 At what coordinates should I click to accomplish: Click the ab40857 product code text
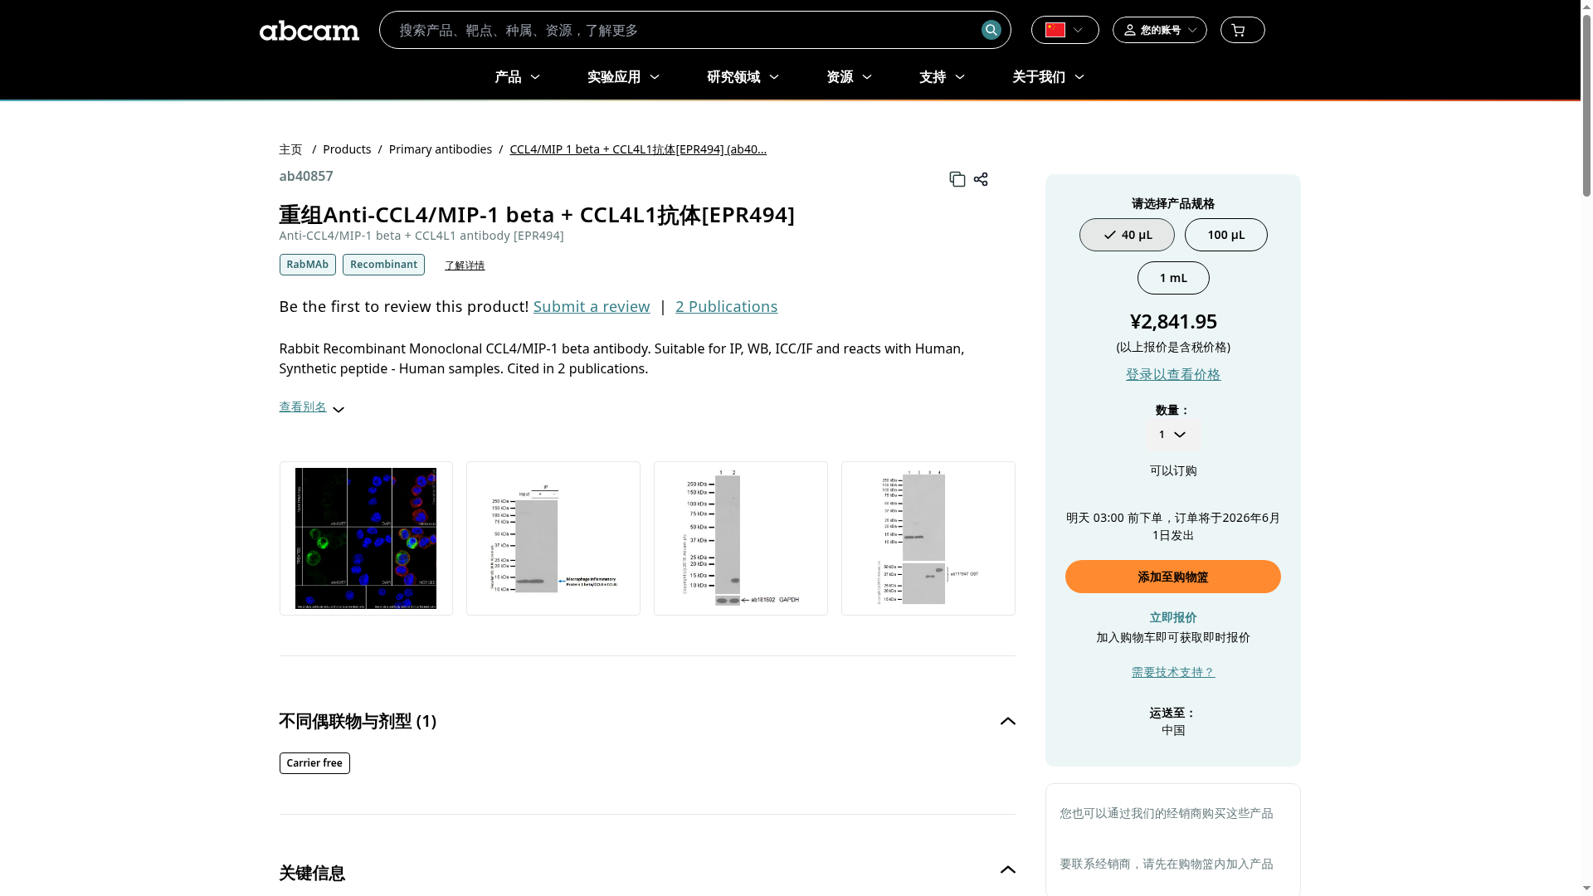coord(306,176)
